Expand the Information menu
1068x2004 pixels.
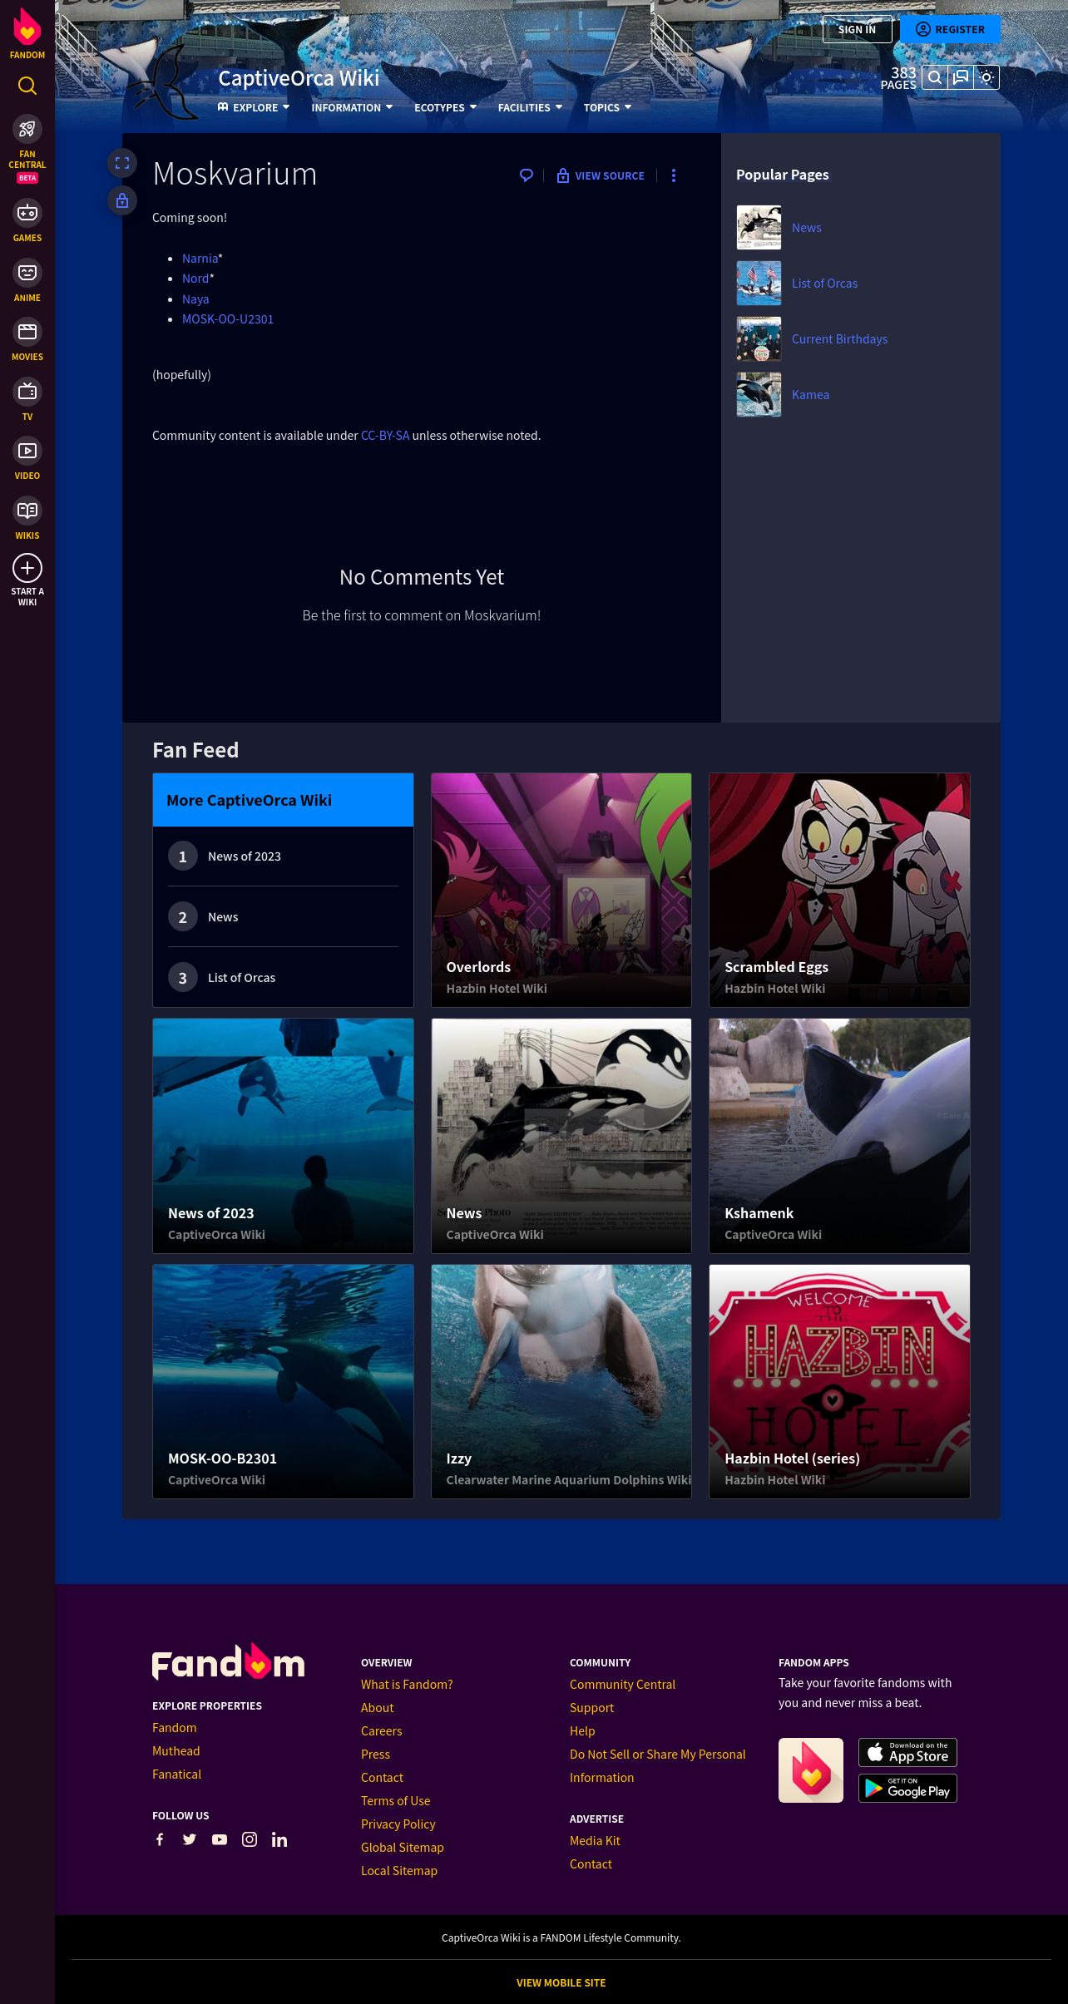click(x=352, y=107)
